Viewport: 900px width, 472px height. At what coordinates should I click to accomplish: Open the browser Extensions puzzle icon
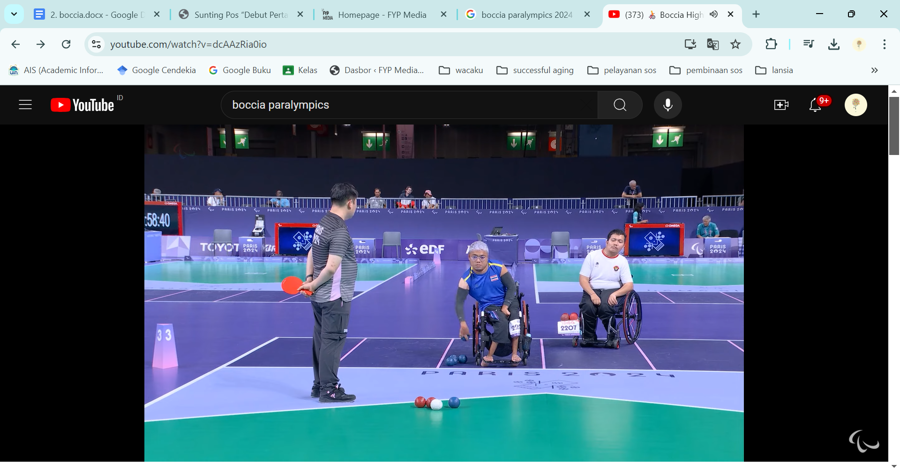(x=771, y=44)
